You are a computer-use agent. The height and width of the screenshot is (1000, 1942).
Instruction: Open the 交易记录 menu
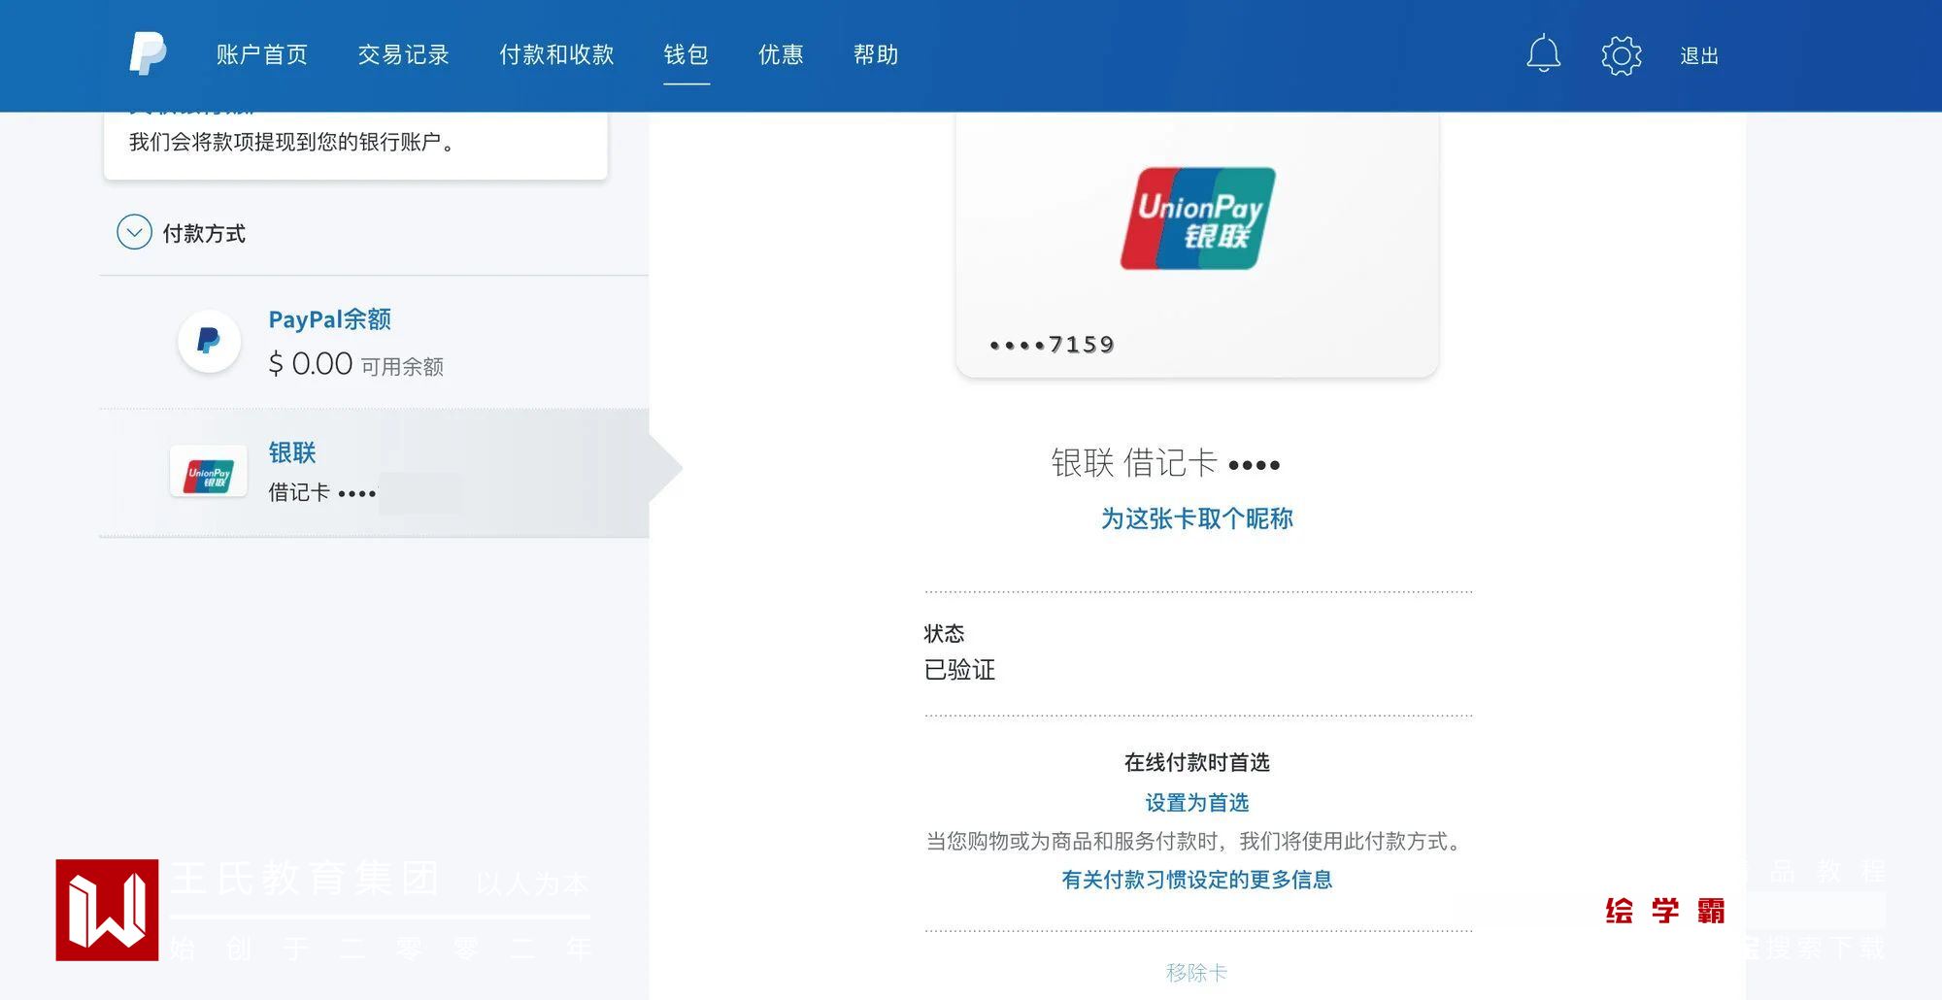[403, 54]
